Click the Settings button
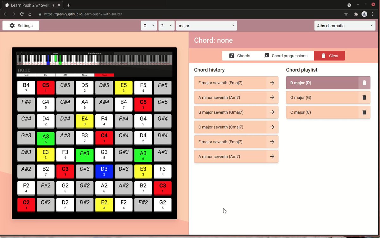380x238 pixels. point(21,26)
